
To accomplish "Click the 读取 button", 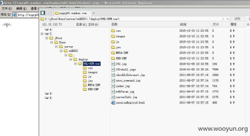I will [237, 19].
